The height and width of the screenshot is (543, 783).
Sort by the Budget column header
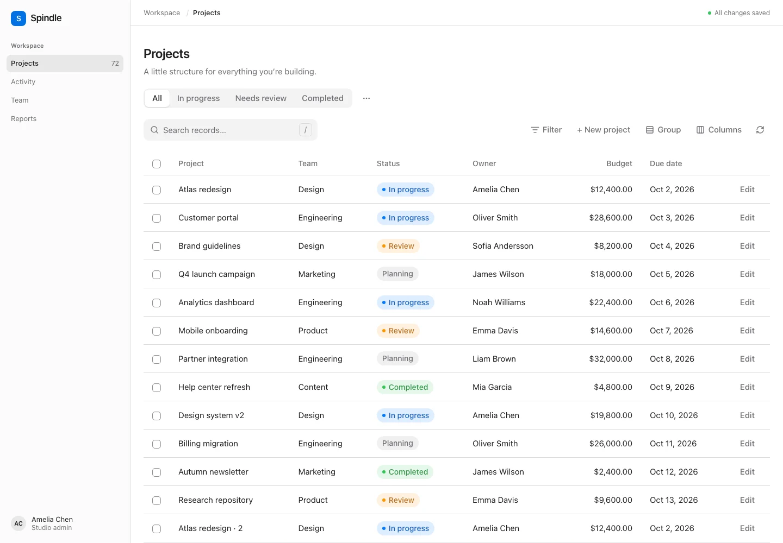pos(619,163)
